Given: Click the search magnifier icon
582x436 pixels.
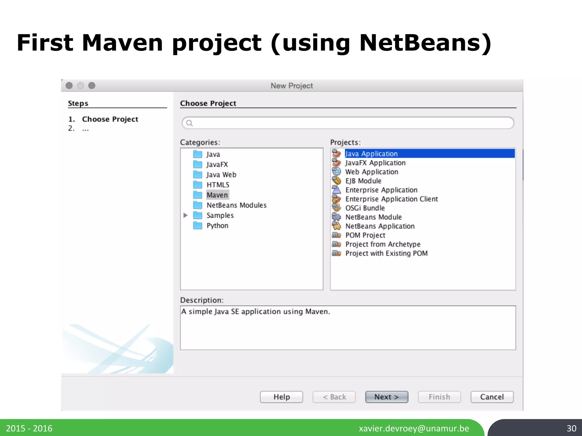Looking at the screenshot, I should click(190, 123).
